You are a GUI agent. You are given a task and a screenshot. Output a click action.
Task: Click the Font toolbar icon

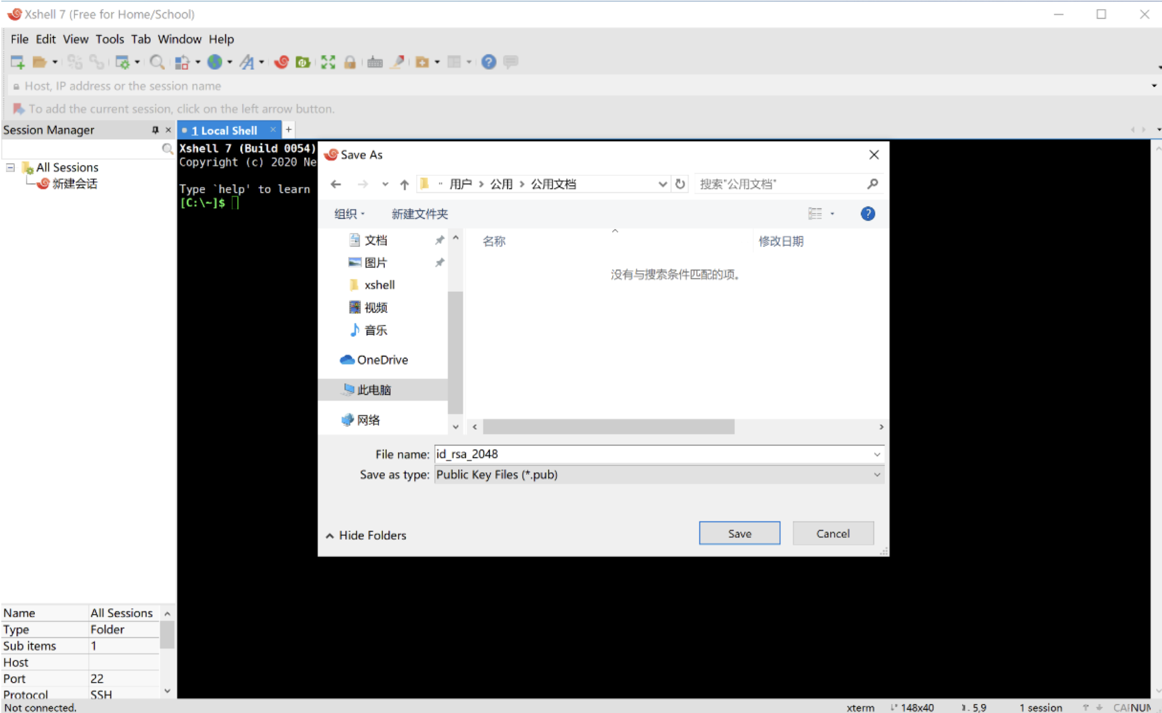(x=247, y=62)
